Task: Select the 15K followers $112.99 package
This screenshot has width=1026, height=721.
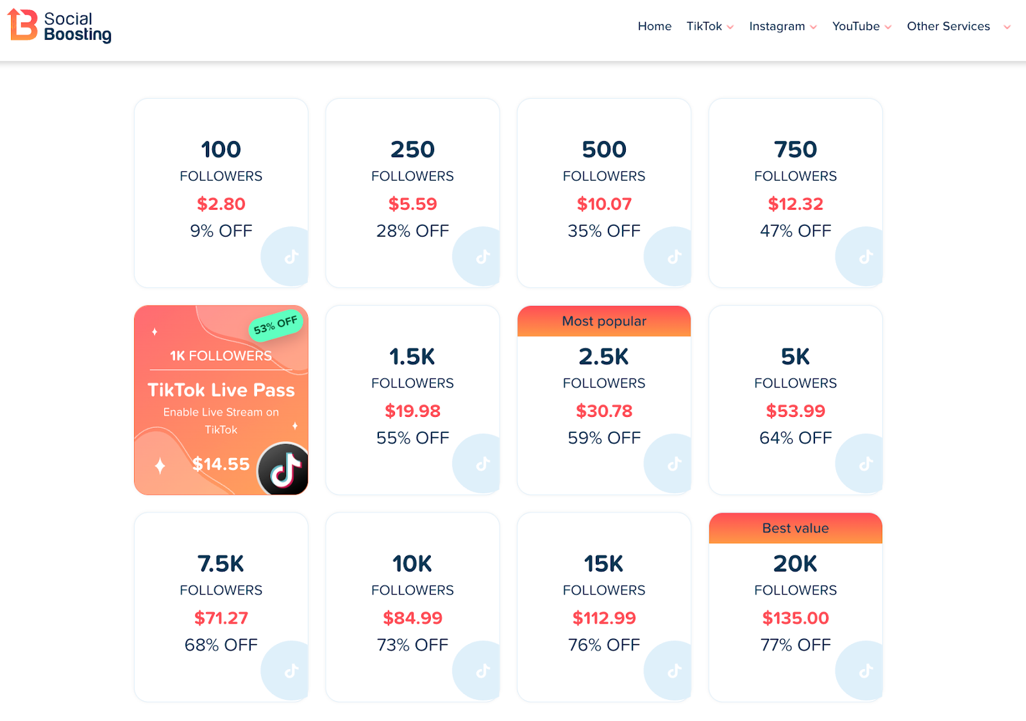Action: pos(604,618)
